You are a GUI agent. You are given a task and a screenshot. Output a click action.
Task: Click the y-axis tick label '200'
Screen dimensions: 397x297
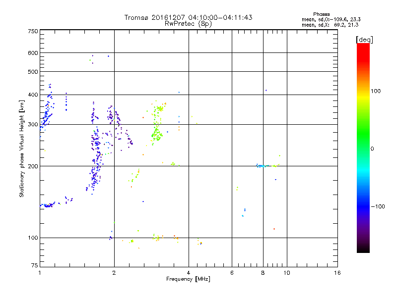33,166
